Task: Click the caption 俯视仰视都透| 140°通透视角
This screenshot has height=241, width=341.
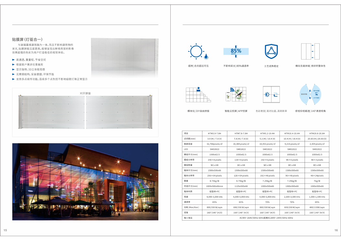Action: (x=310, y=111)
